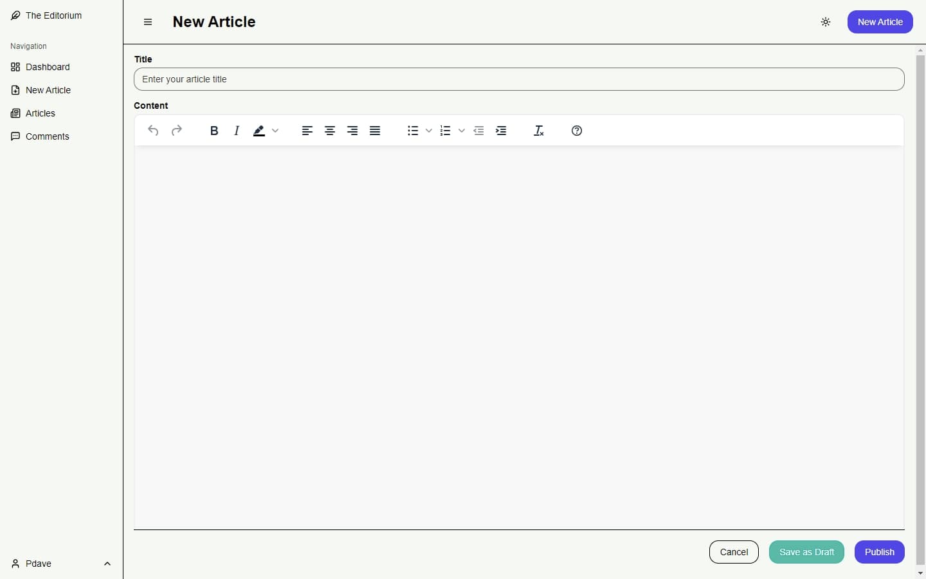
Task: Open the numbered list style dropdown
Action: click(461, 131)
